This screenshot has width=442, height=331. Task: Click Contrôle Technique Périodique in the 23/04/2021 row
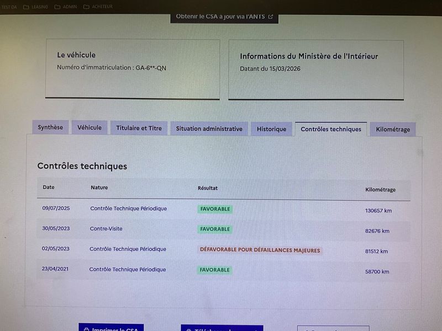click(128, 269)
